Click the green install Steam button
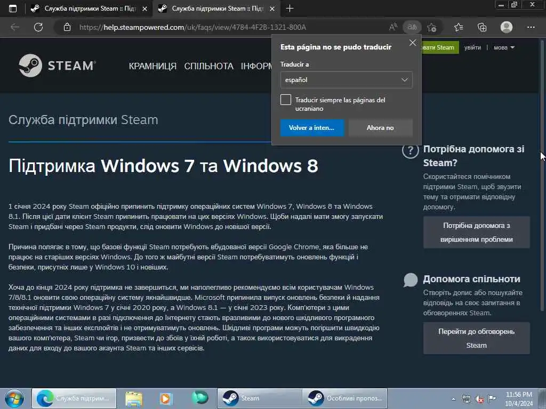 click(x=440, y=47)
